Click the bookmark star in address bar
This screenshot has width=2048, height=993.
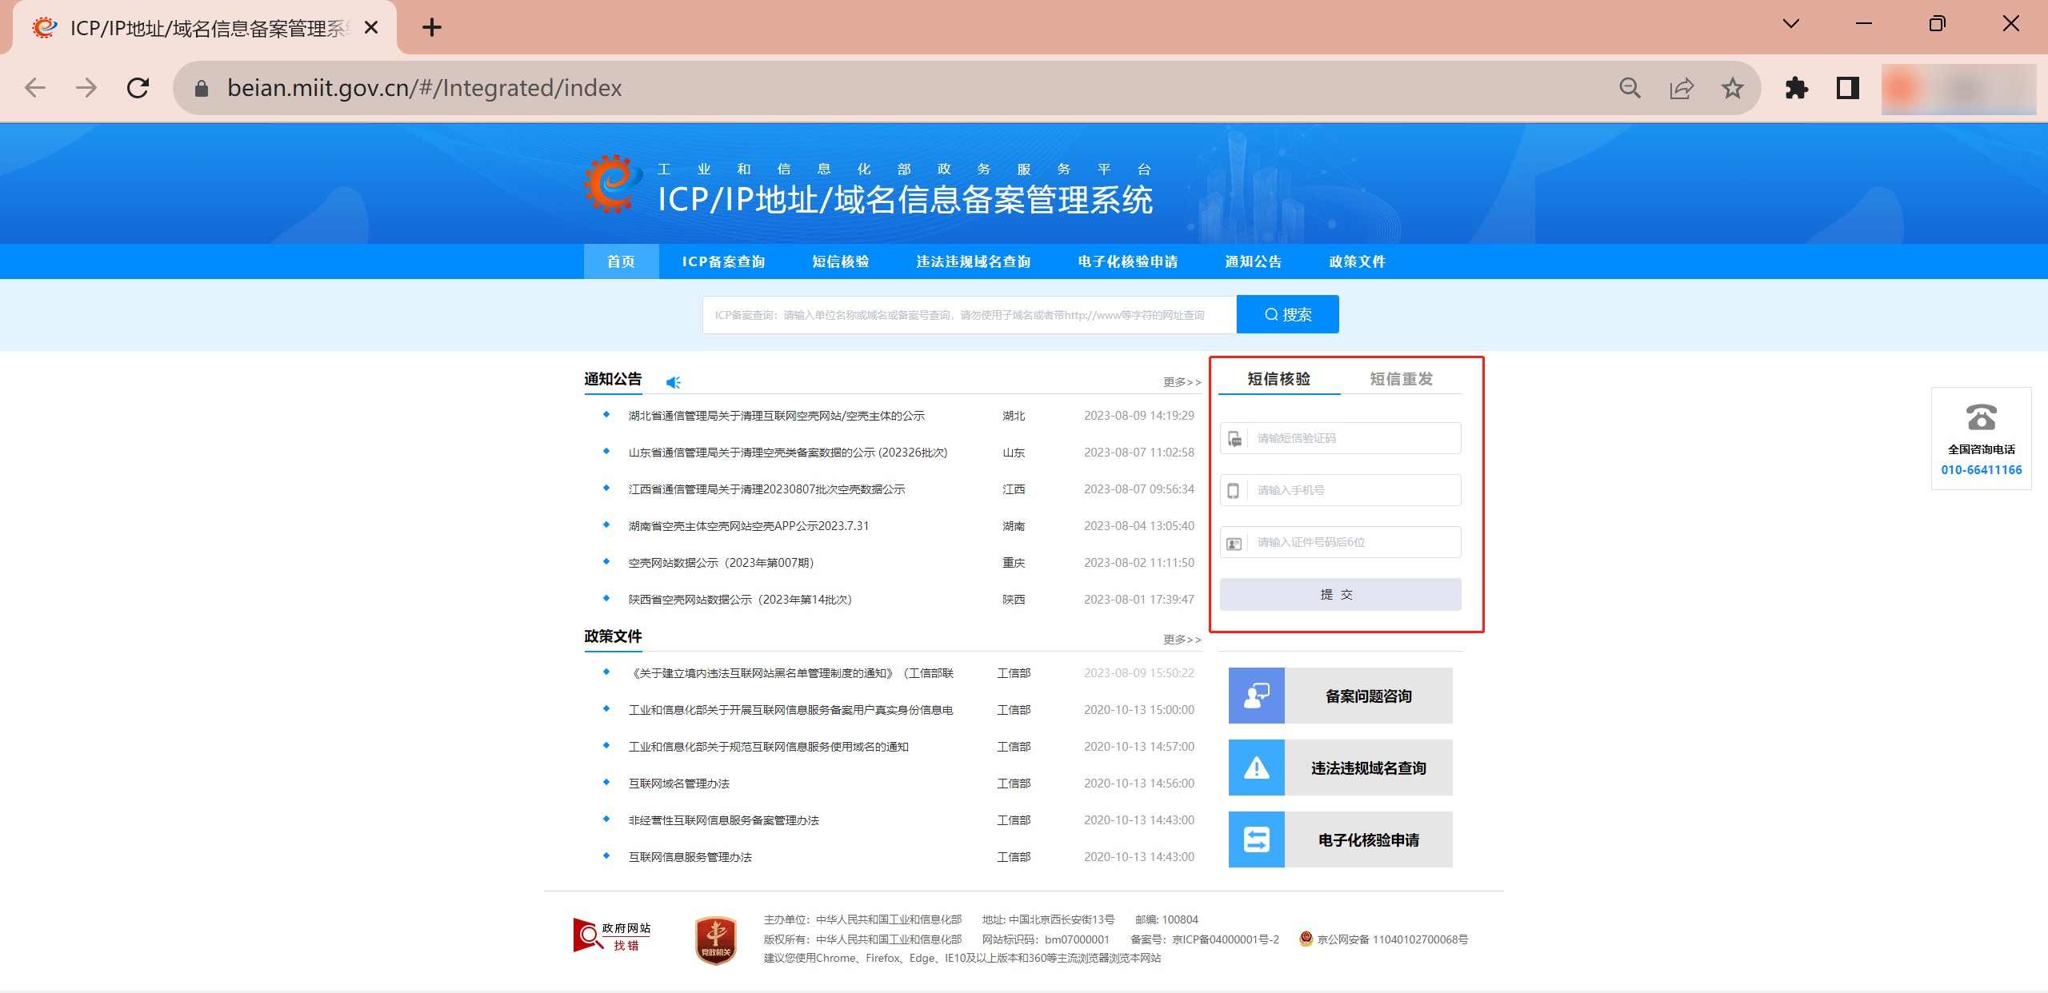(1731, 88)
